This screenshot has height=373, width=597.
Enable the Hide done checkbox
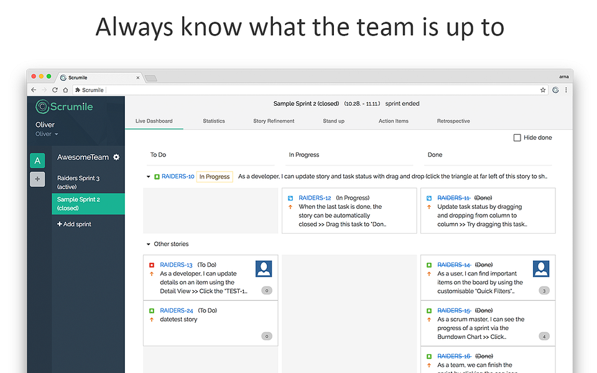pyautogui.click(x=517, y=138)
